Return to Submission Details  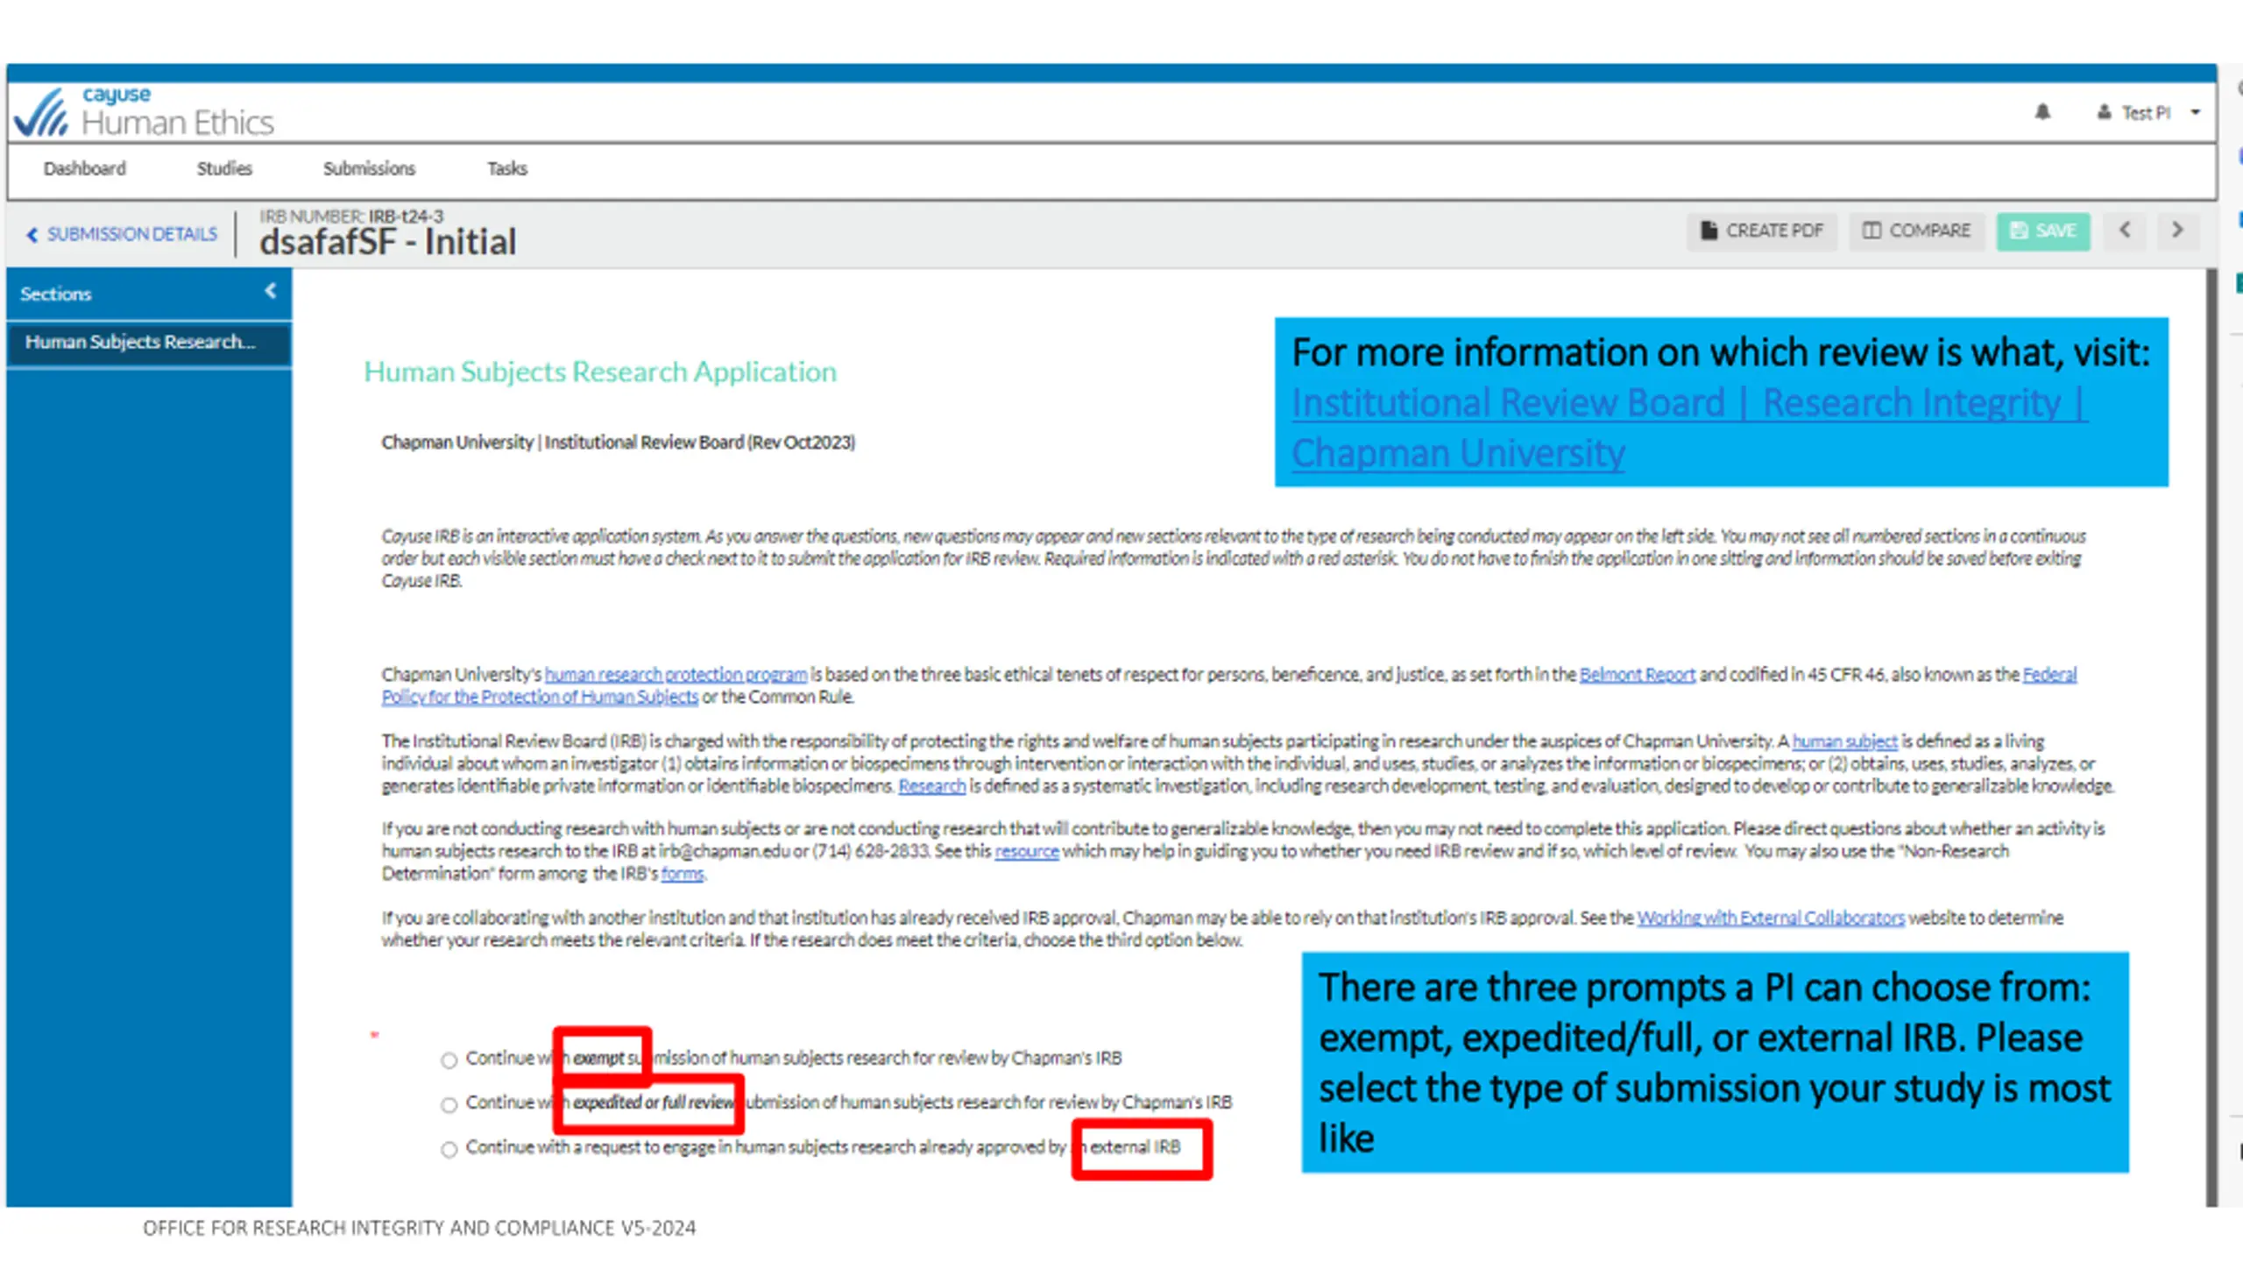coord(122,234)
